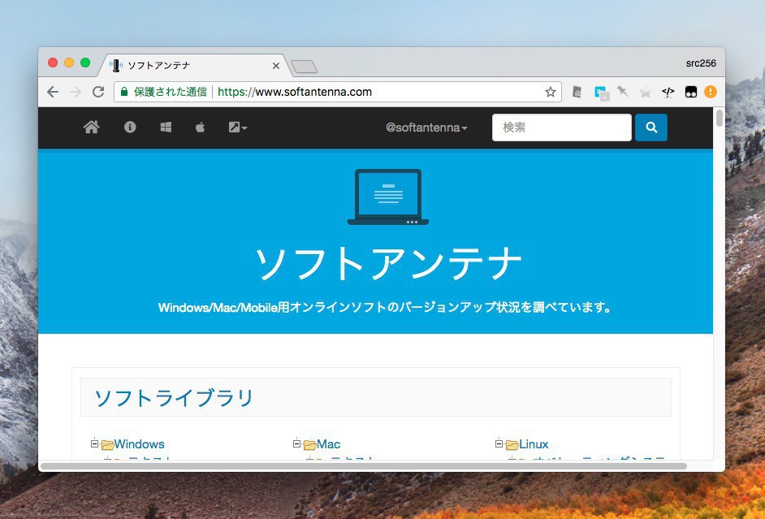Collapse the Windows tree node
This screenshot has width=765, height=519.
pos(95,443)
